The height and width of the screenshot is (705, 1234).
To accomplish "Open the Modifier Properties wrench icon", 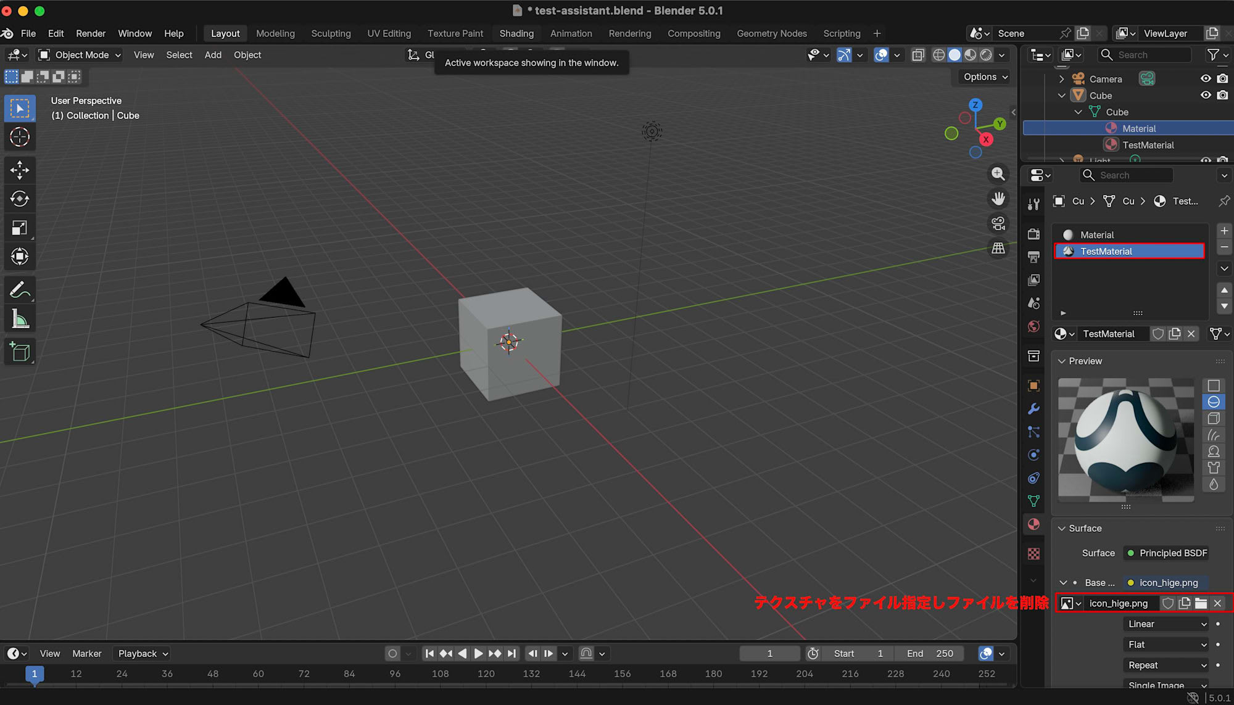I will pyautogui.click(x=1034, y=409).
